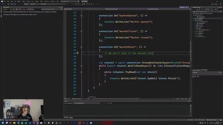Click Show All Files icon in Solution Explorer

tap(209, 9)
